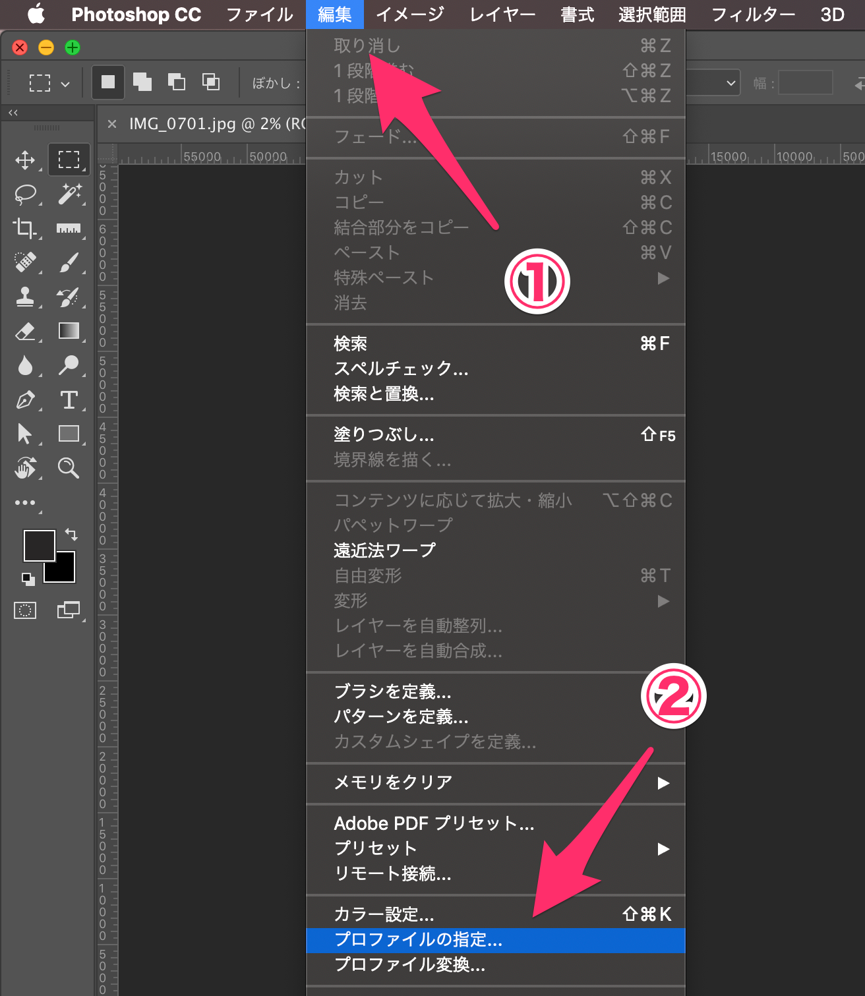Select the Clone Stamp tool
The height and width of the screenshot is (996, 865).
(x=25, y=297)
